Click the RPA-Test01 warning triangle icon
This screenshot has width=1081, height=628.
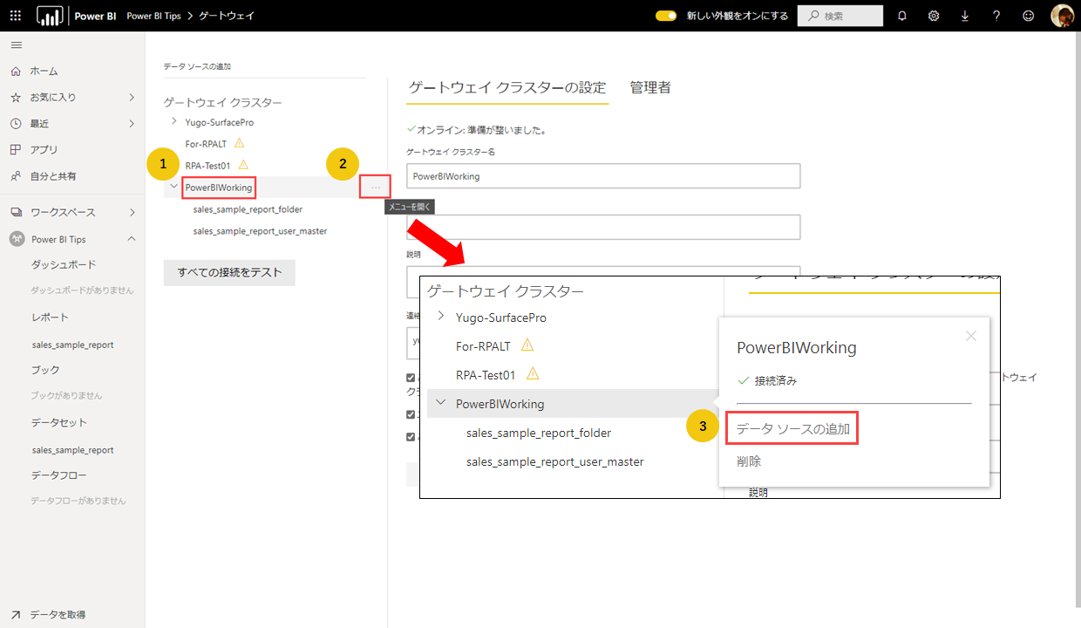click(x=243, y=164)
